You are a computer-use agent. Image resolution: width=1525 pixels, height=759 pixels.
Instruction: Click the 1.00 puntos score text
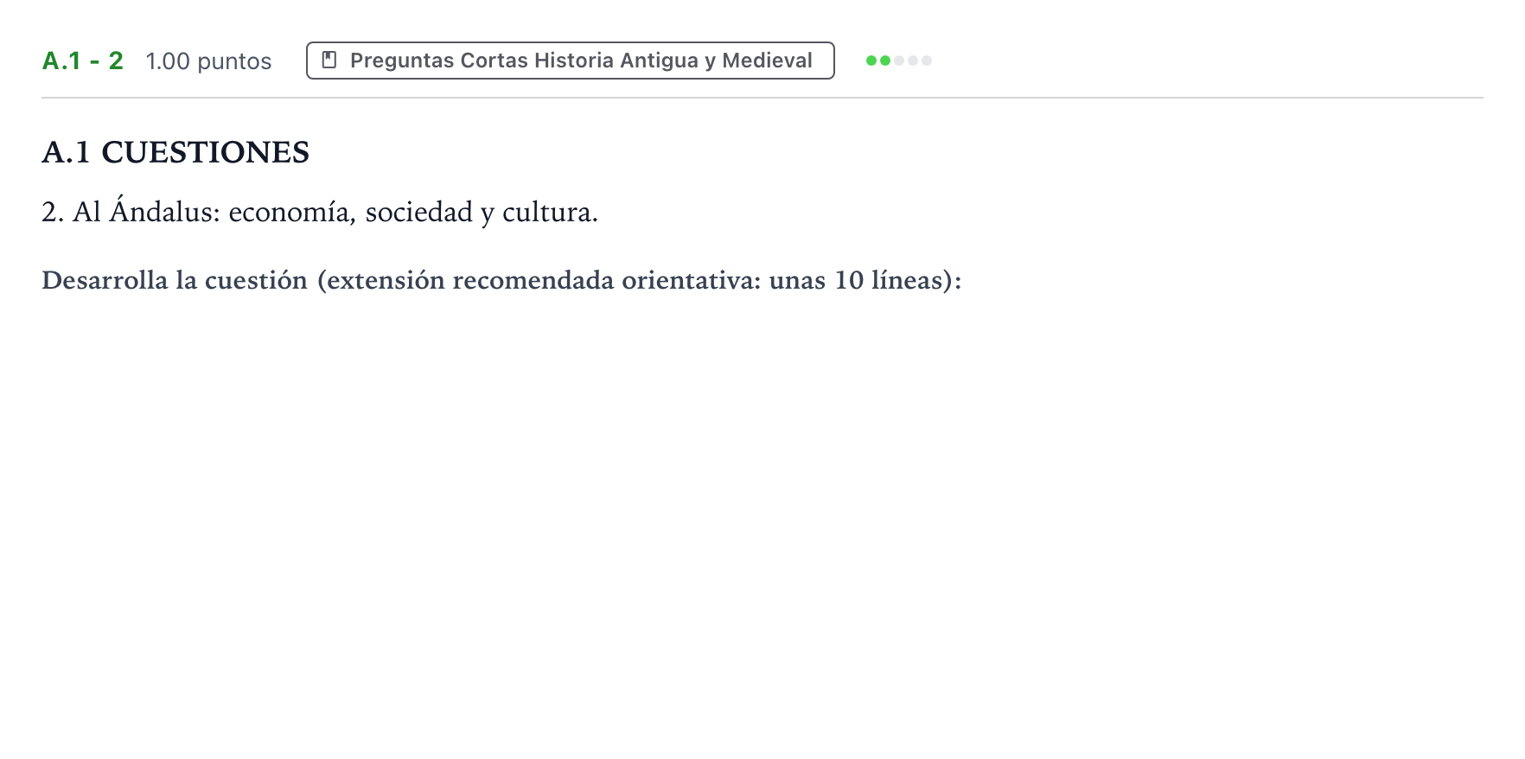(x=208, y=61)
